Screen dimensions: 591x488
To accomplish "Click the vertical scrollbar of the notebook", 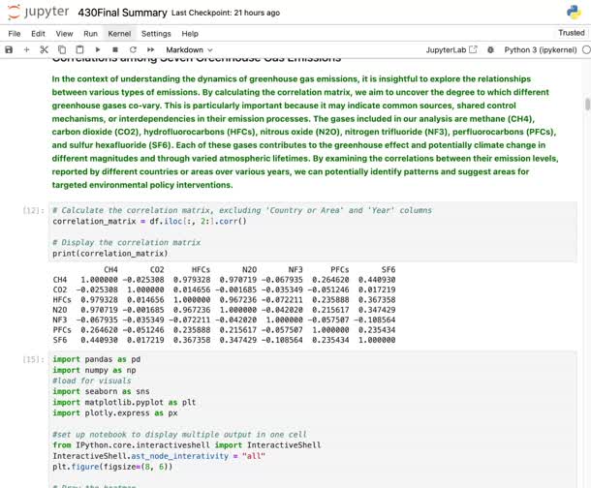I will click(x=586, y=105).
